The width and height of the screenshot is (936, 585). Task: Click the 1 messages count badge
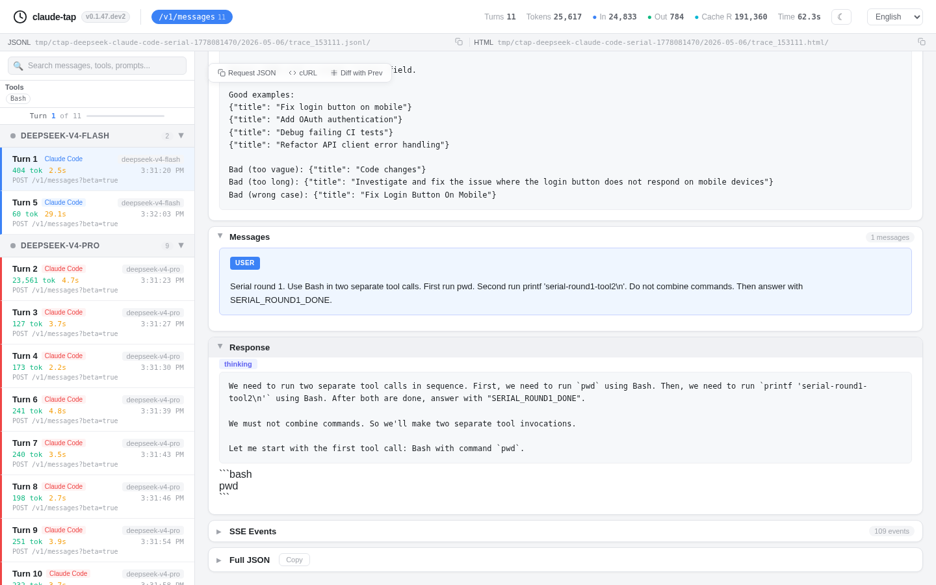tap(890, 237)
